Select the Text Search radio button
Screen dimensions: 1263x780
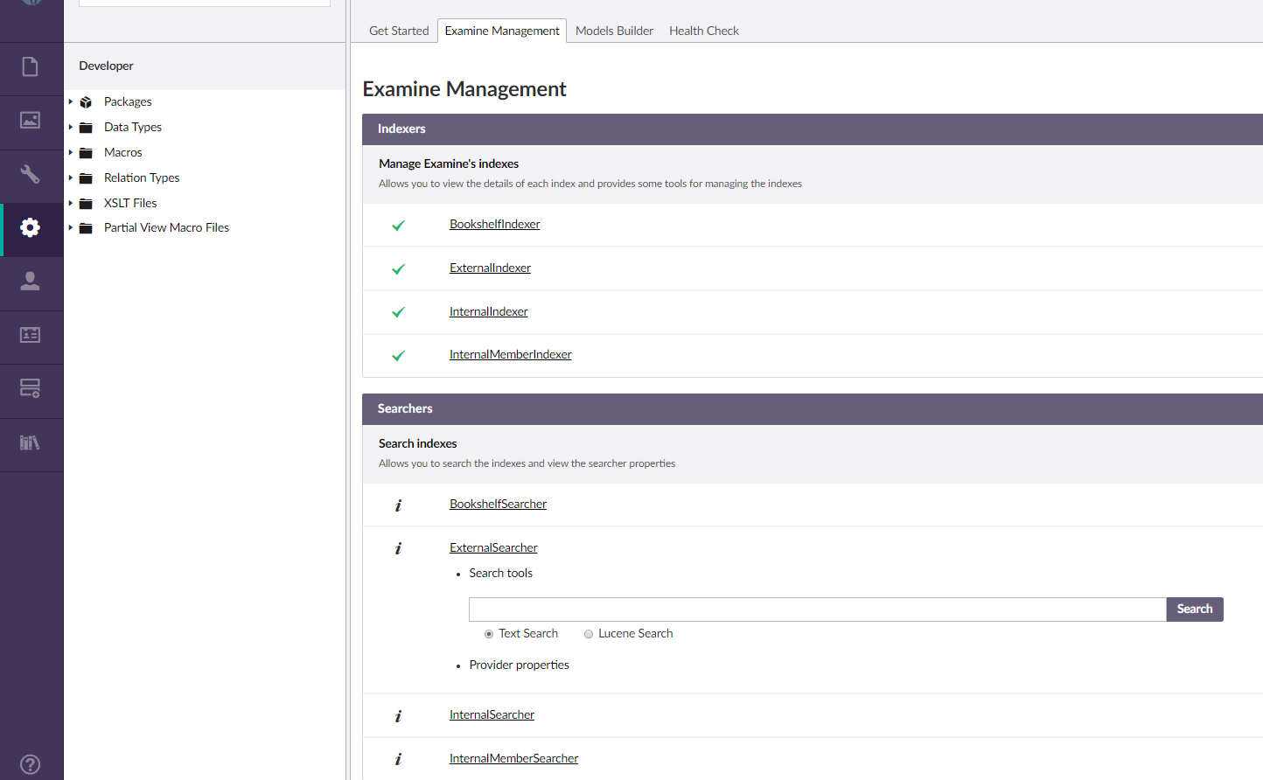[x=489, y=634]
